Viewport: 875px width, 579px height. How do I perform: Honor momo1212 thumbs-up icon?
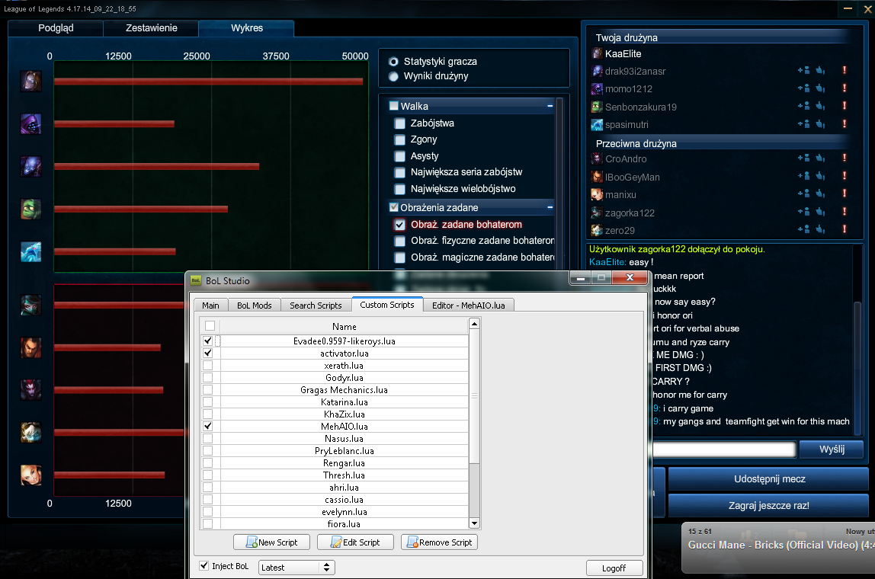pos(820,88)
